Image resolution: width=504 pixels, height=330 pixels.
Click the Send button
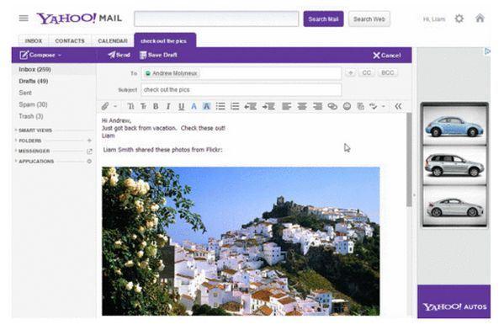click(119, 55)
